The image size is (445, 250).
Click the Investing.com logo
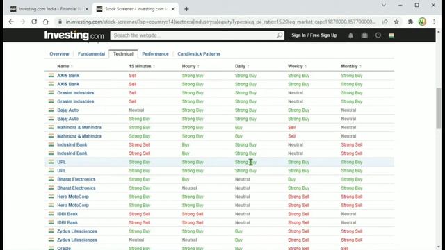74,35
